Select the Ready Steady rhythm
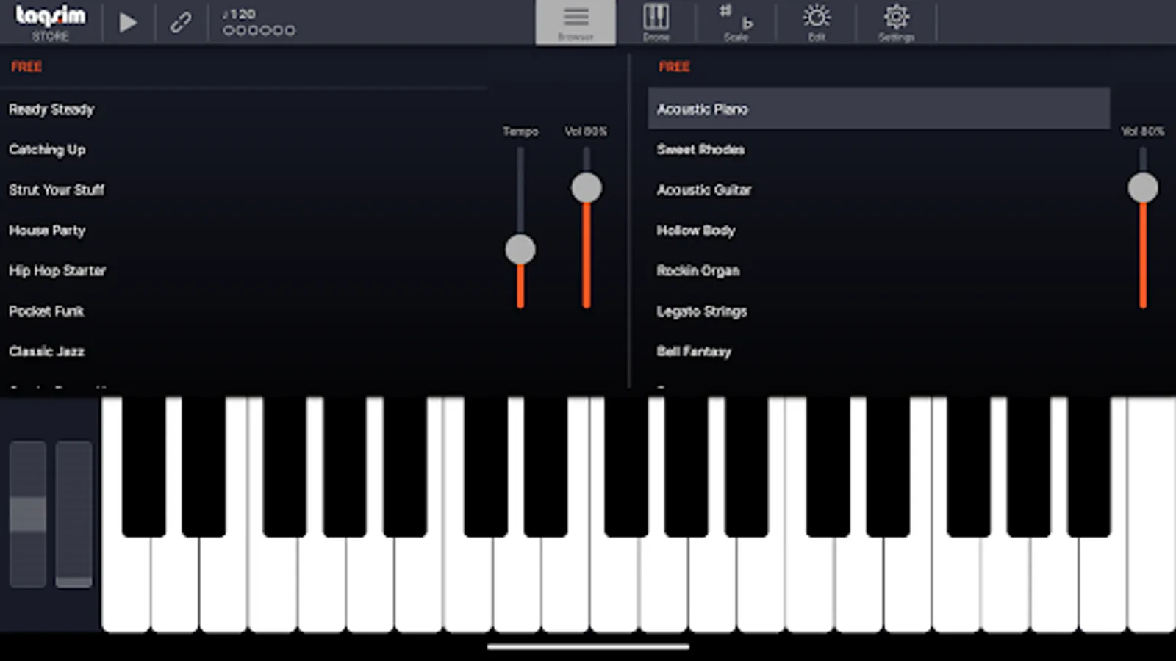The height and width of the screenshot is (661, 1176). coord(51,109)
